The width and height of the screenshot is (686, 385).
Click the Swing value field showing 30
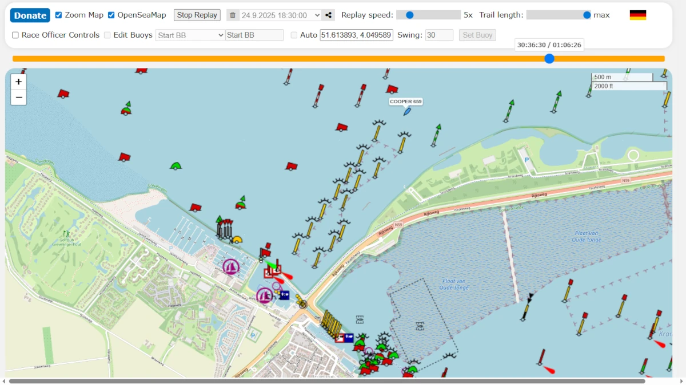click(439, 35)
